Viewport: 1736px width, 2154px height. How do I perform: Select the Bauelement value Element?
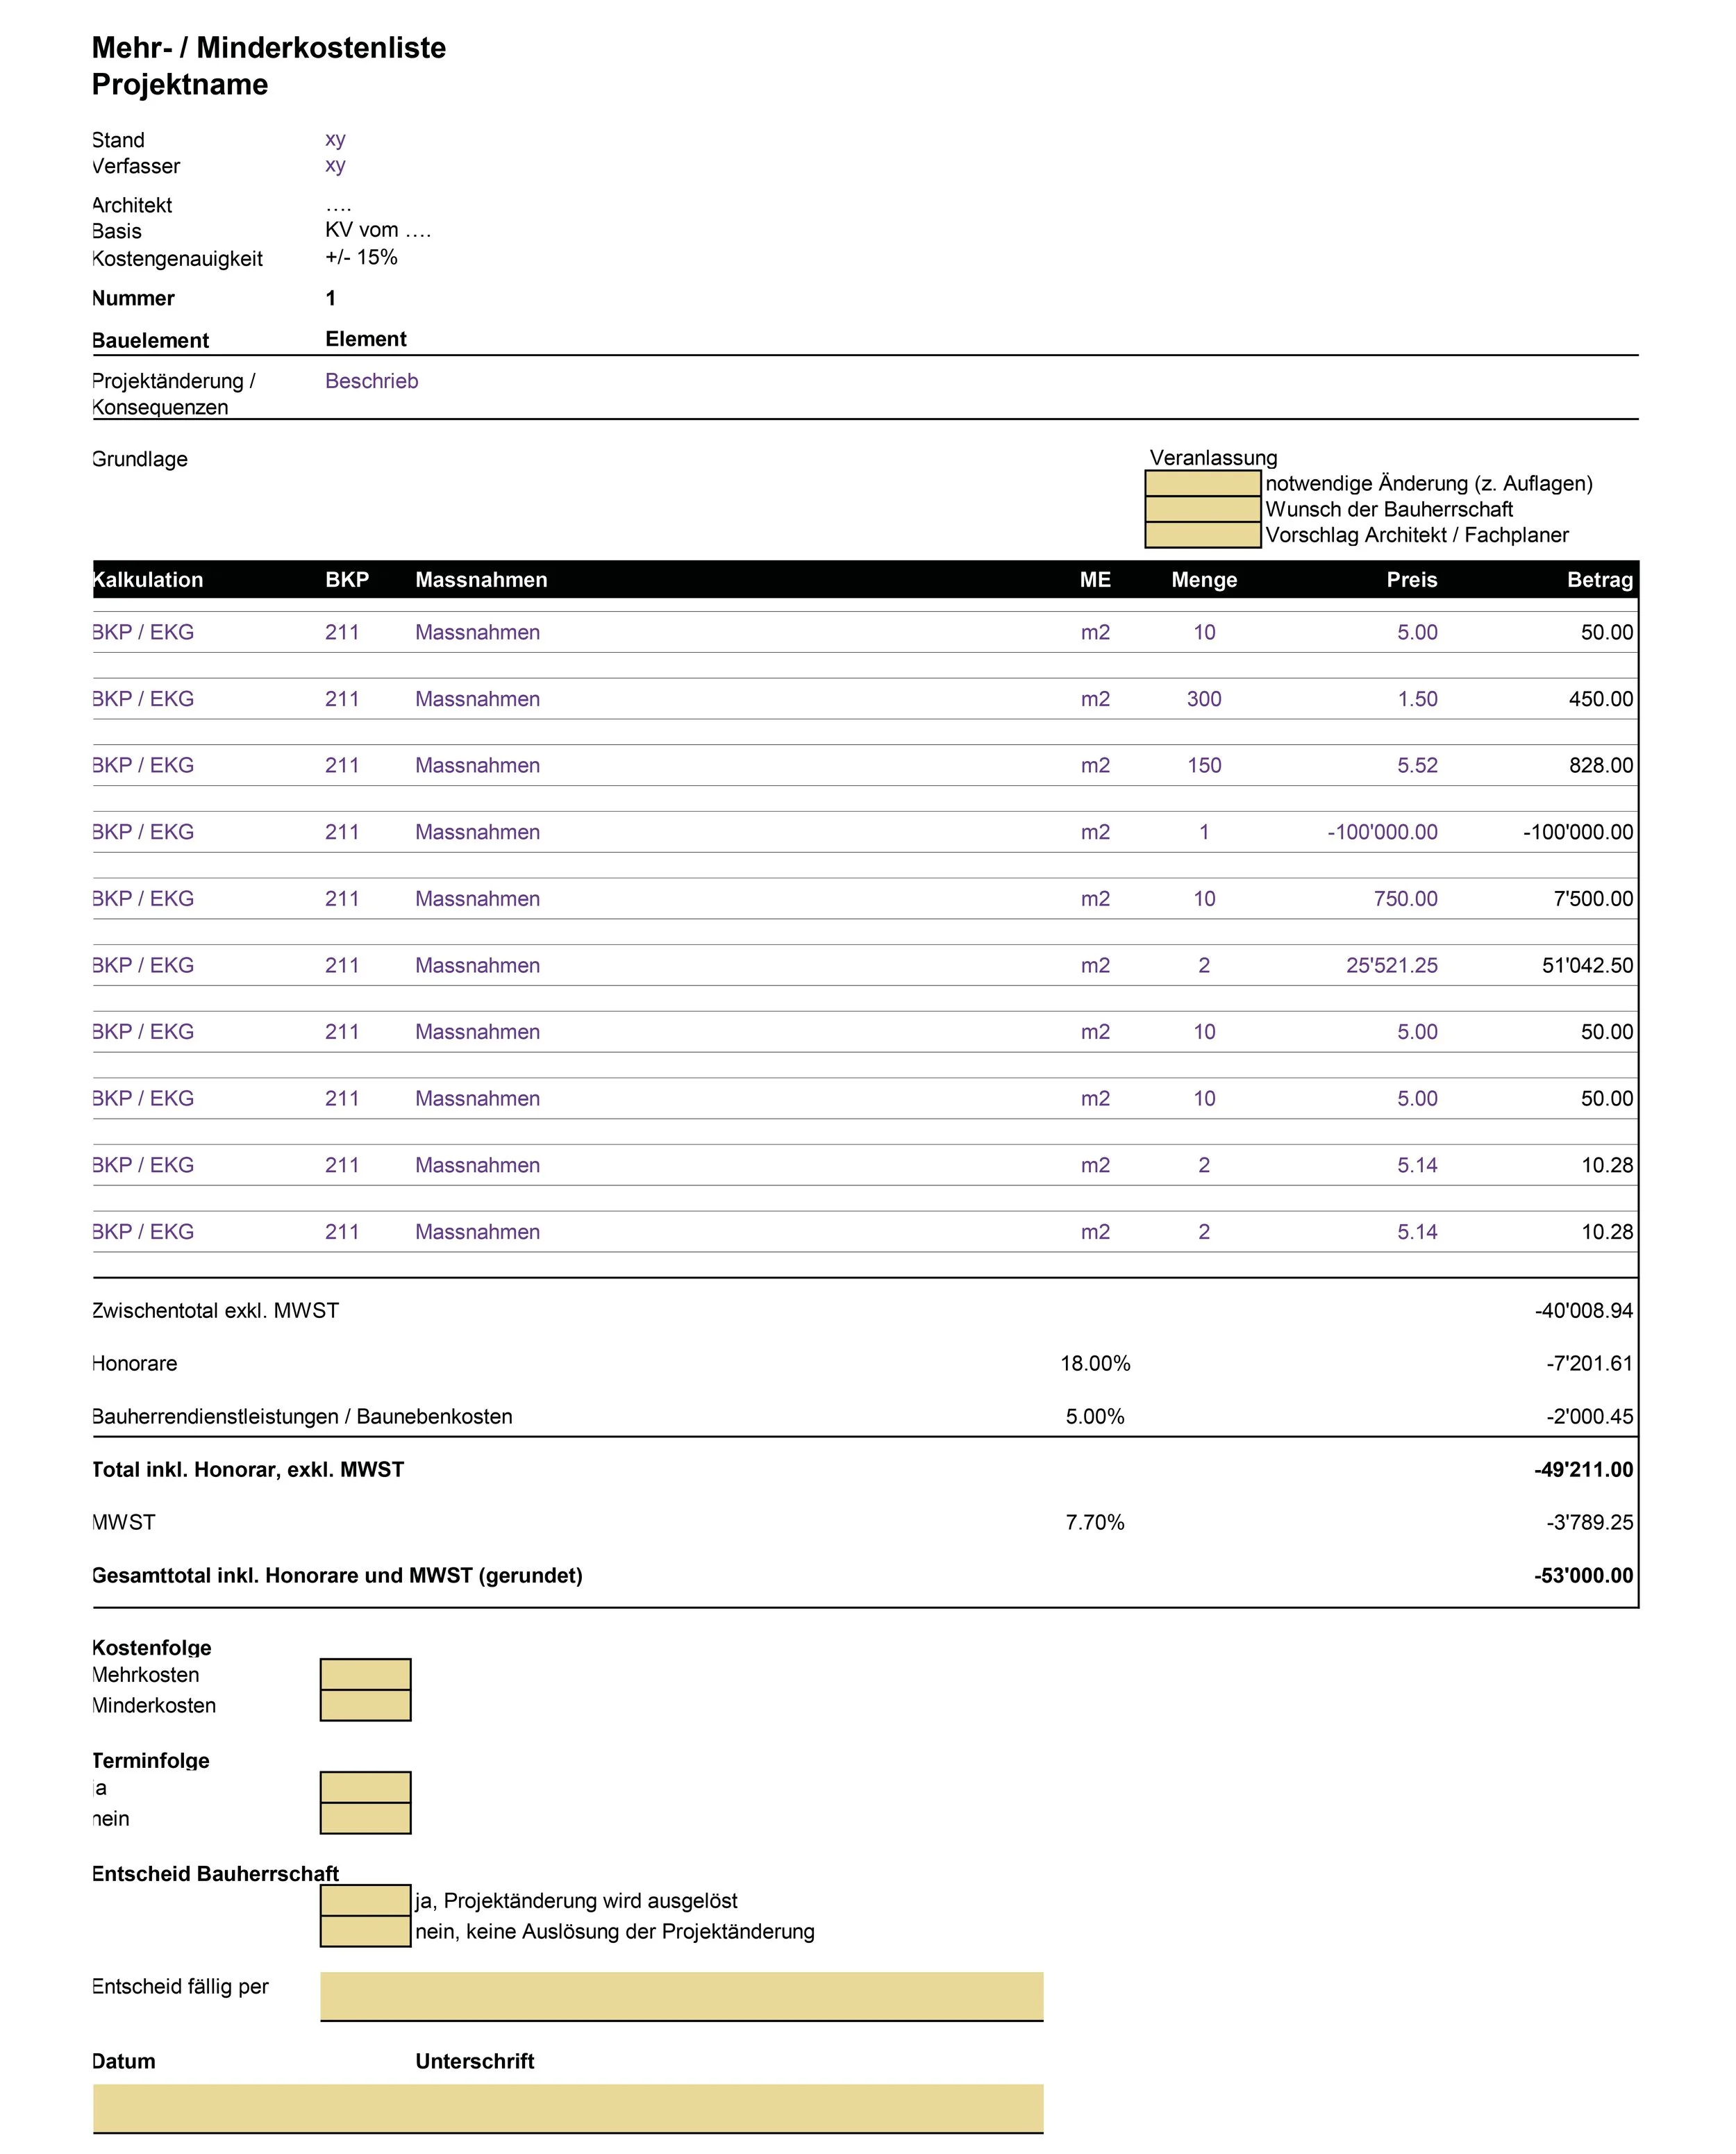[366, 339]
